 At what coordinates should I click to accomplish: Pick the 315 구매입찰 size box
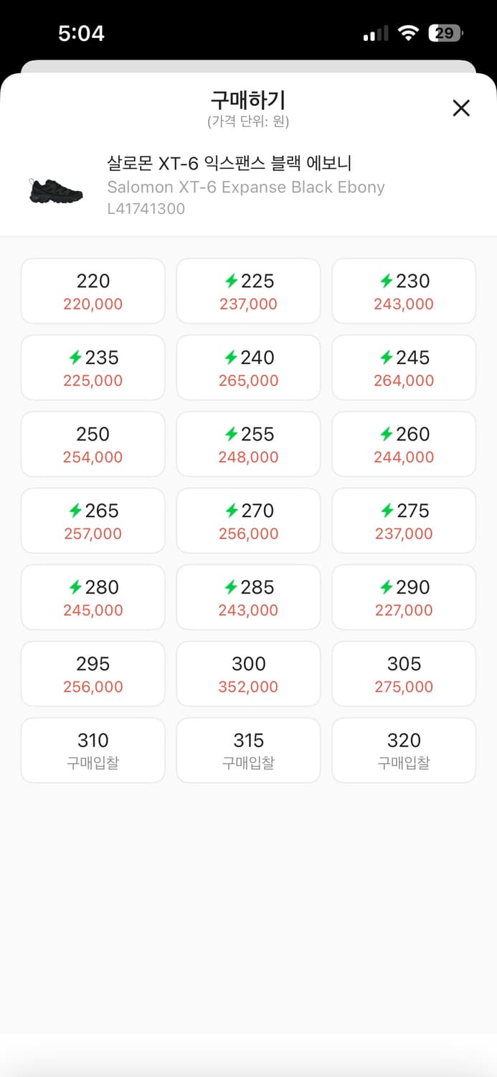248,750
